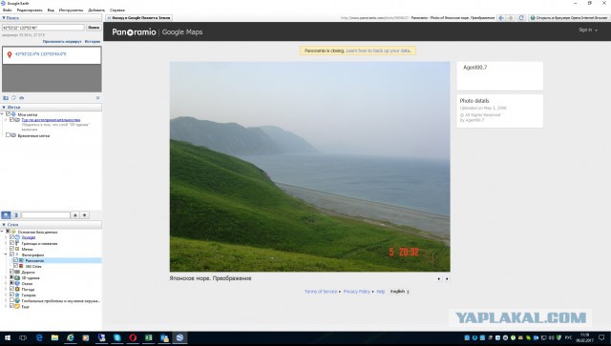Toggle the 360 Cities layer checkbox

pos(15,266)
